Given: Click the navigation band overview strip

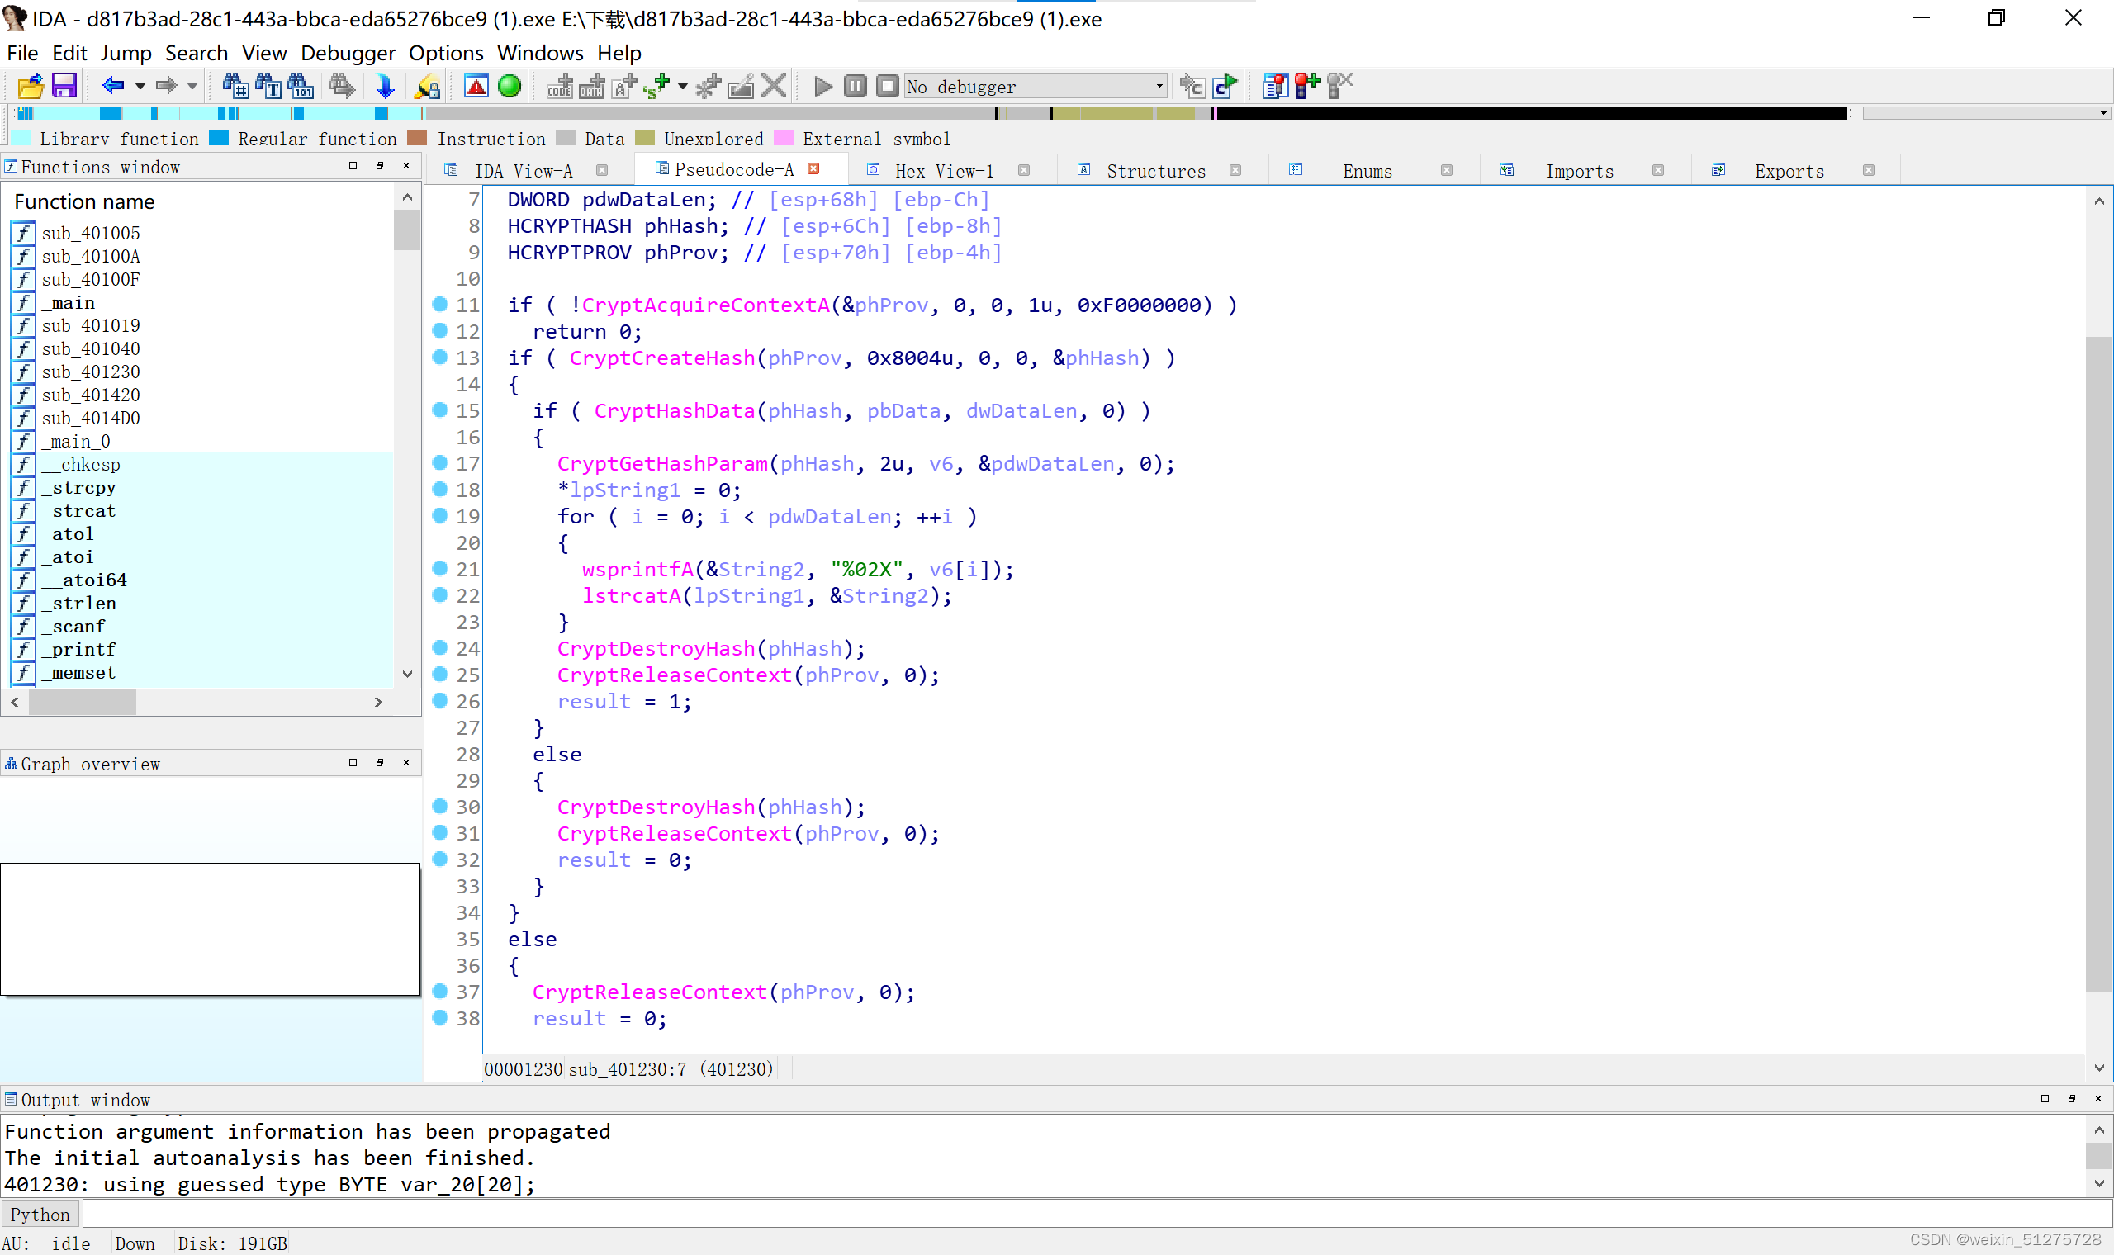Looking at the screenshot, I should tap(930, 113).
